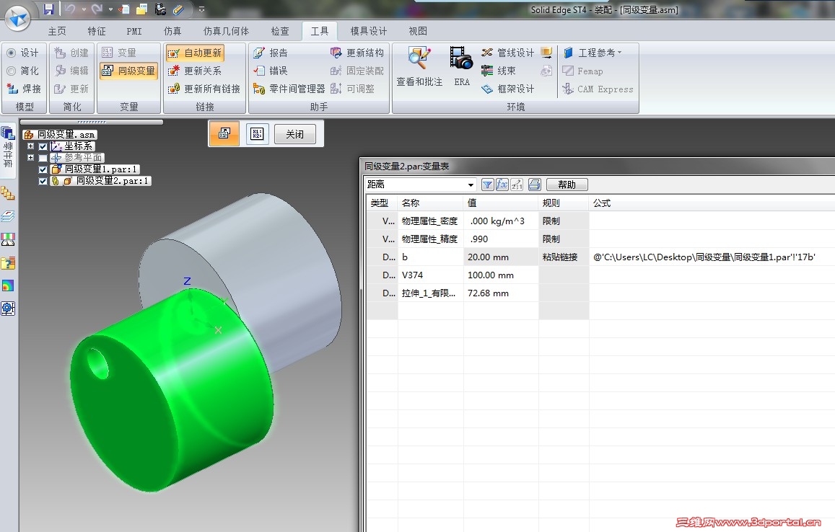Save the assembly with the floppy disk icon
Viewport: 835px width, 532px height.
pyautogui.click(x=48, y=9)
